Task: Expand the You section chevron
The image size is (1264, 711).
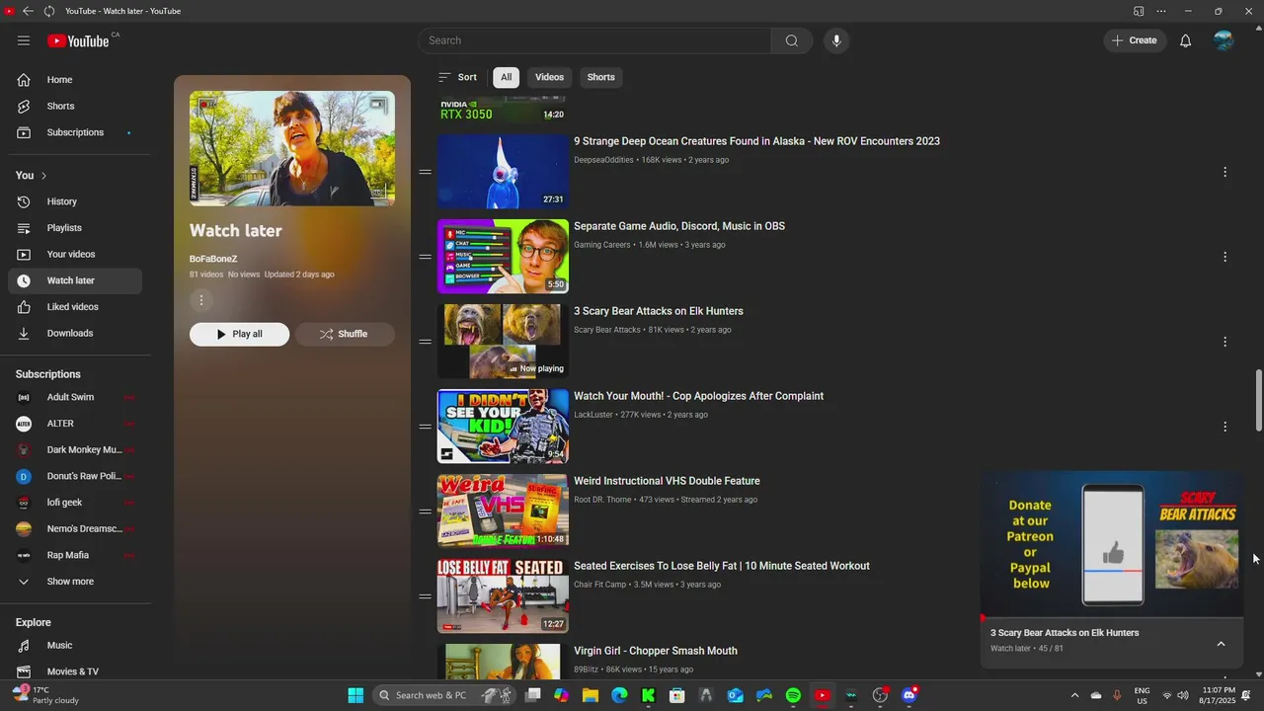Action: click(x=43, y=176)
